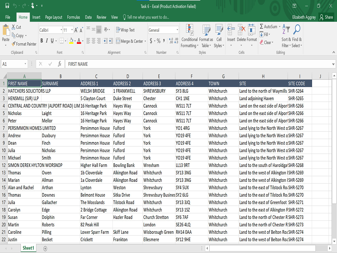Select the Sheet1 tab
337x253 pixels.
(28, 248)
